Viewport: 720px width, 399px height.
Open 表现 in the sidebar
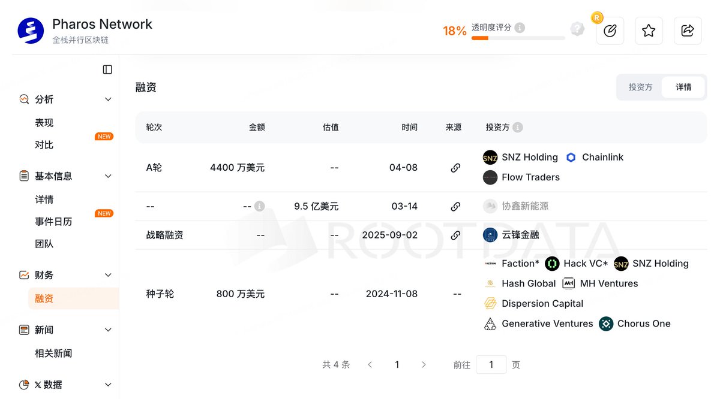tap(44, 123)
